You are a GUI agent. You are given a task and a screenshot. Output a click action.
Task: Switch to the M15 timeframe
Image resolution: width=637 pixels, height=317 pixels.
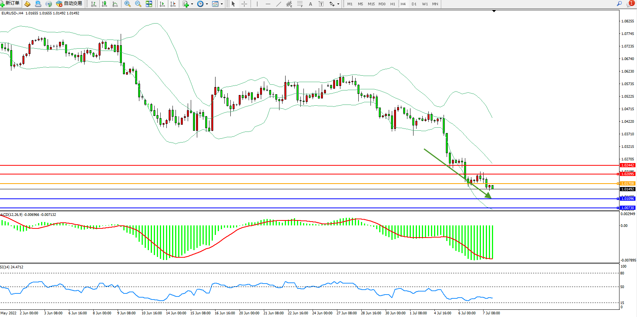click(371, 4)
